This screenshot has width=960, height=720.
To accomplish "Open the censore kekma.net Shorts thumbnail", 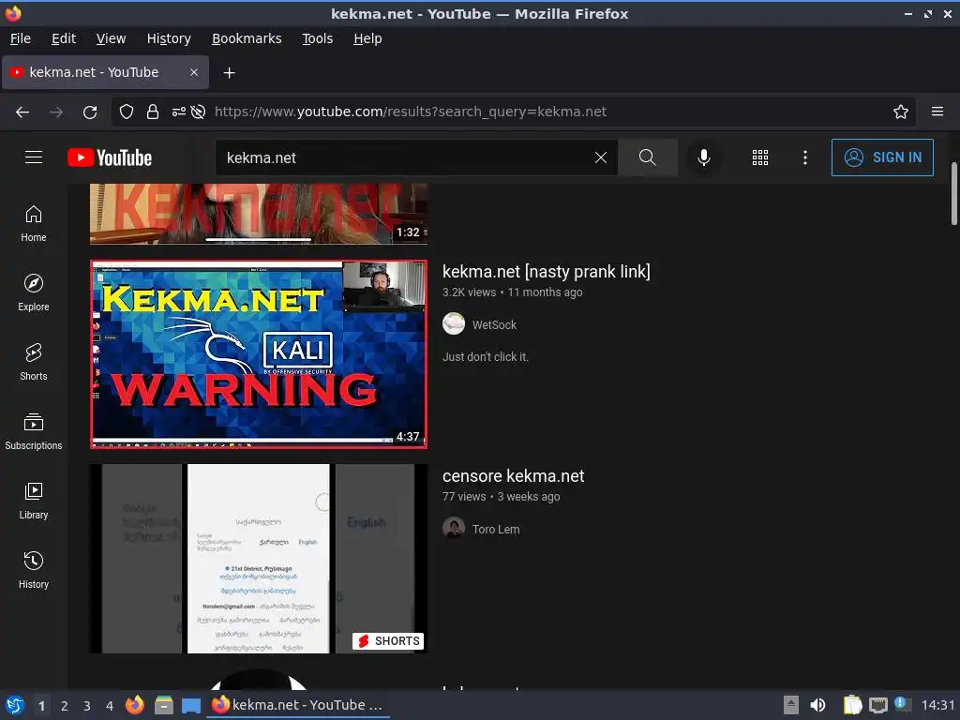I will [259, 559].
